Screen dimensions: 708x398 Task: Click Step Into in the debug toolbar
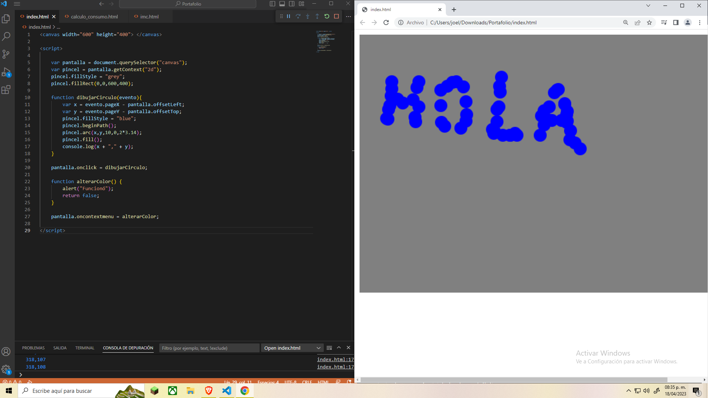[308, 16]
